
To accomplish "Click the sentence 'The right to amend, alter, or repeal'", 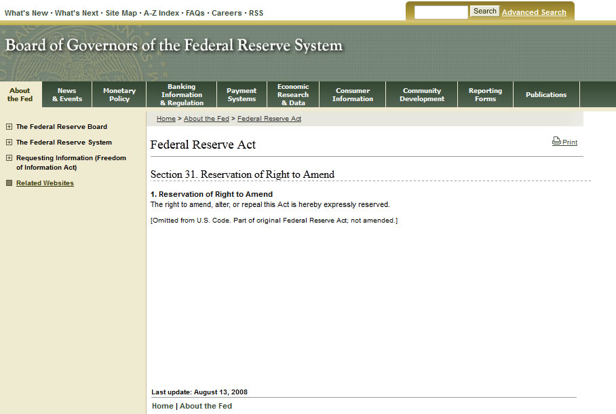I will point(270,204).
